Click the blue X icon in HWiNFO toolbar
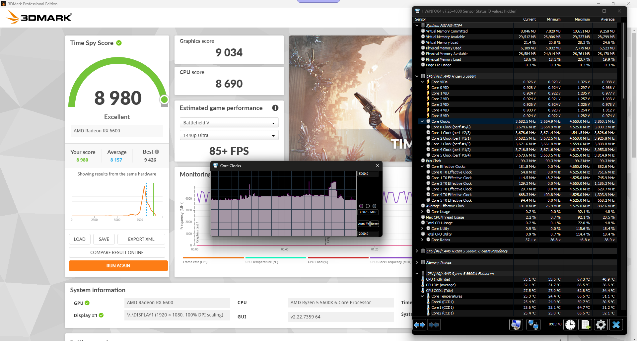637x341 pixels. point(616,325)
